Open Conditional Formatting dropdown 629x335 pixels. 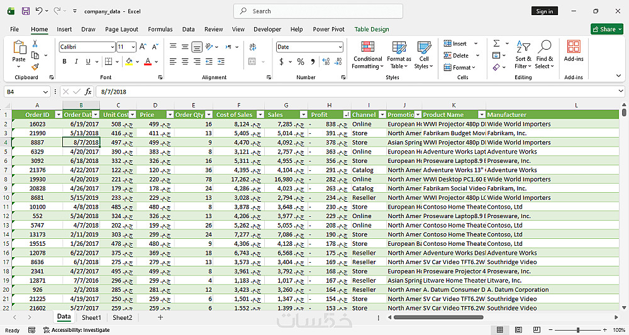(367, 55)
